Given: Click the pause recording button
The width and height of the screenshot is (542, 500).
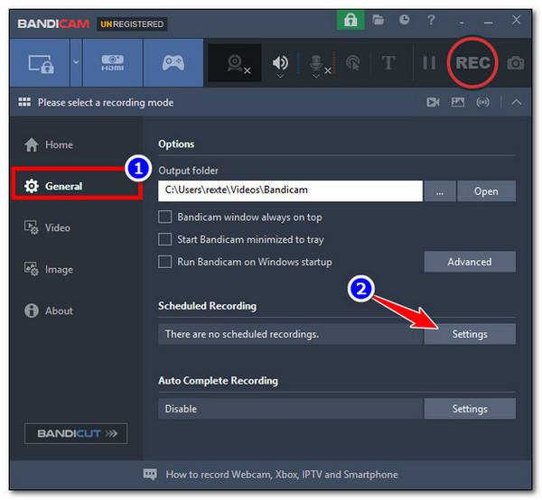Looking at the screenshot, I should pyautogui.click(x=429, y=63).
